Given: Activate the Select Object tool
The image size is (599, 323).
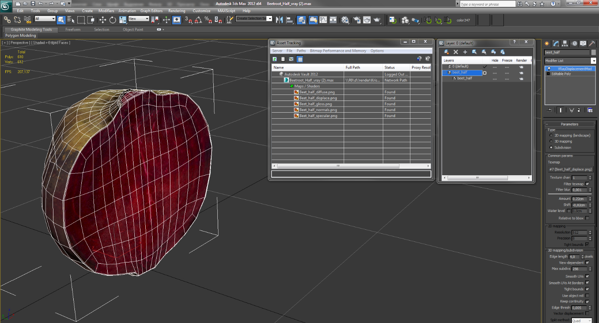Looking at the screenshot, I should [61, 19].
